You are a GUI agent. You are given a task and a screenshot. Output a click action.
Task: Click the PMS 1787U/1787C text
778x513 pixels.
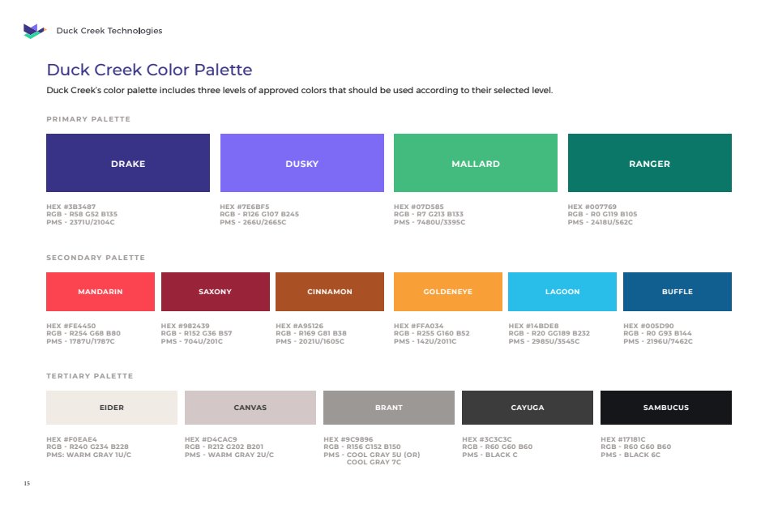click(x=80, y=341)
